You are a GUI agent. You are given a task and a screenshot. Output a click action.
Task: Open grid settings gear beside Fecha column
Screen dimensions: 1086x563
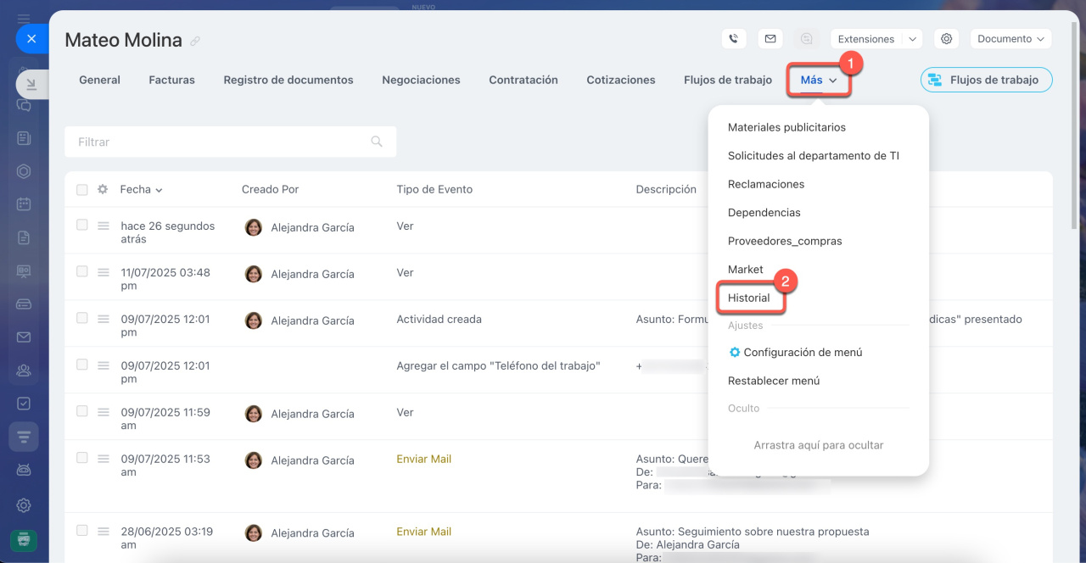click(103, 190)
